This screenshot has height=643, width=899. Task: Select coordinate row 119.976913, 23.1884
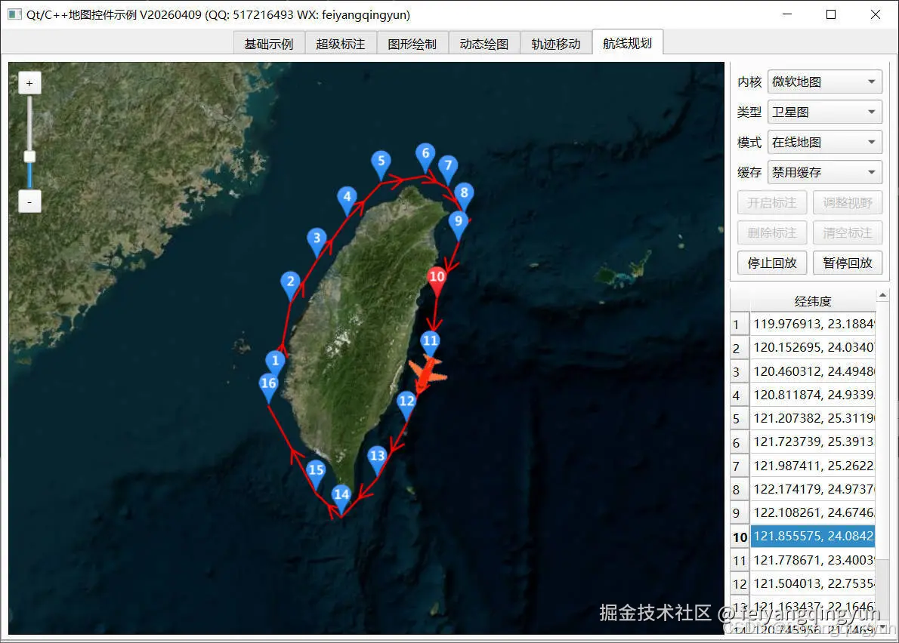coord(812,324)
